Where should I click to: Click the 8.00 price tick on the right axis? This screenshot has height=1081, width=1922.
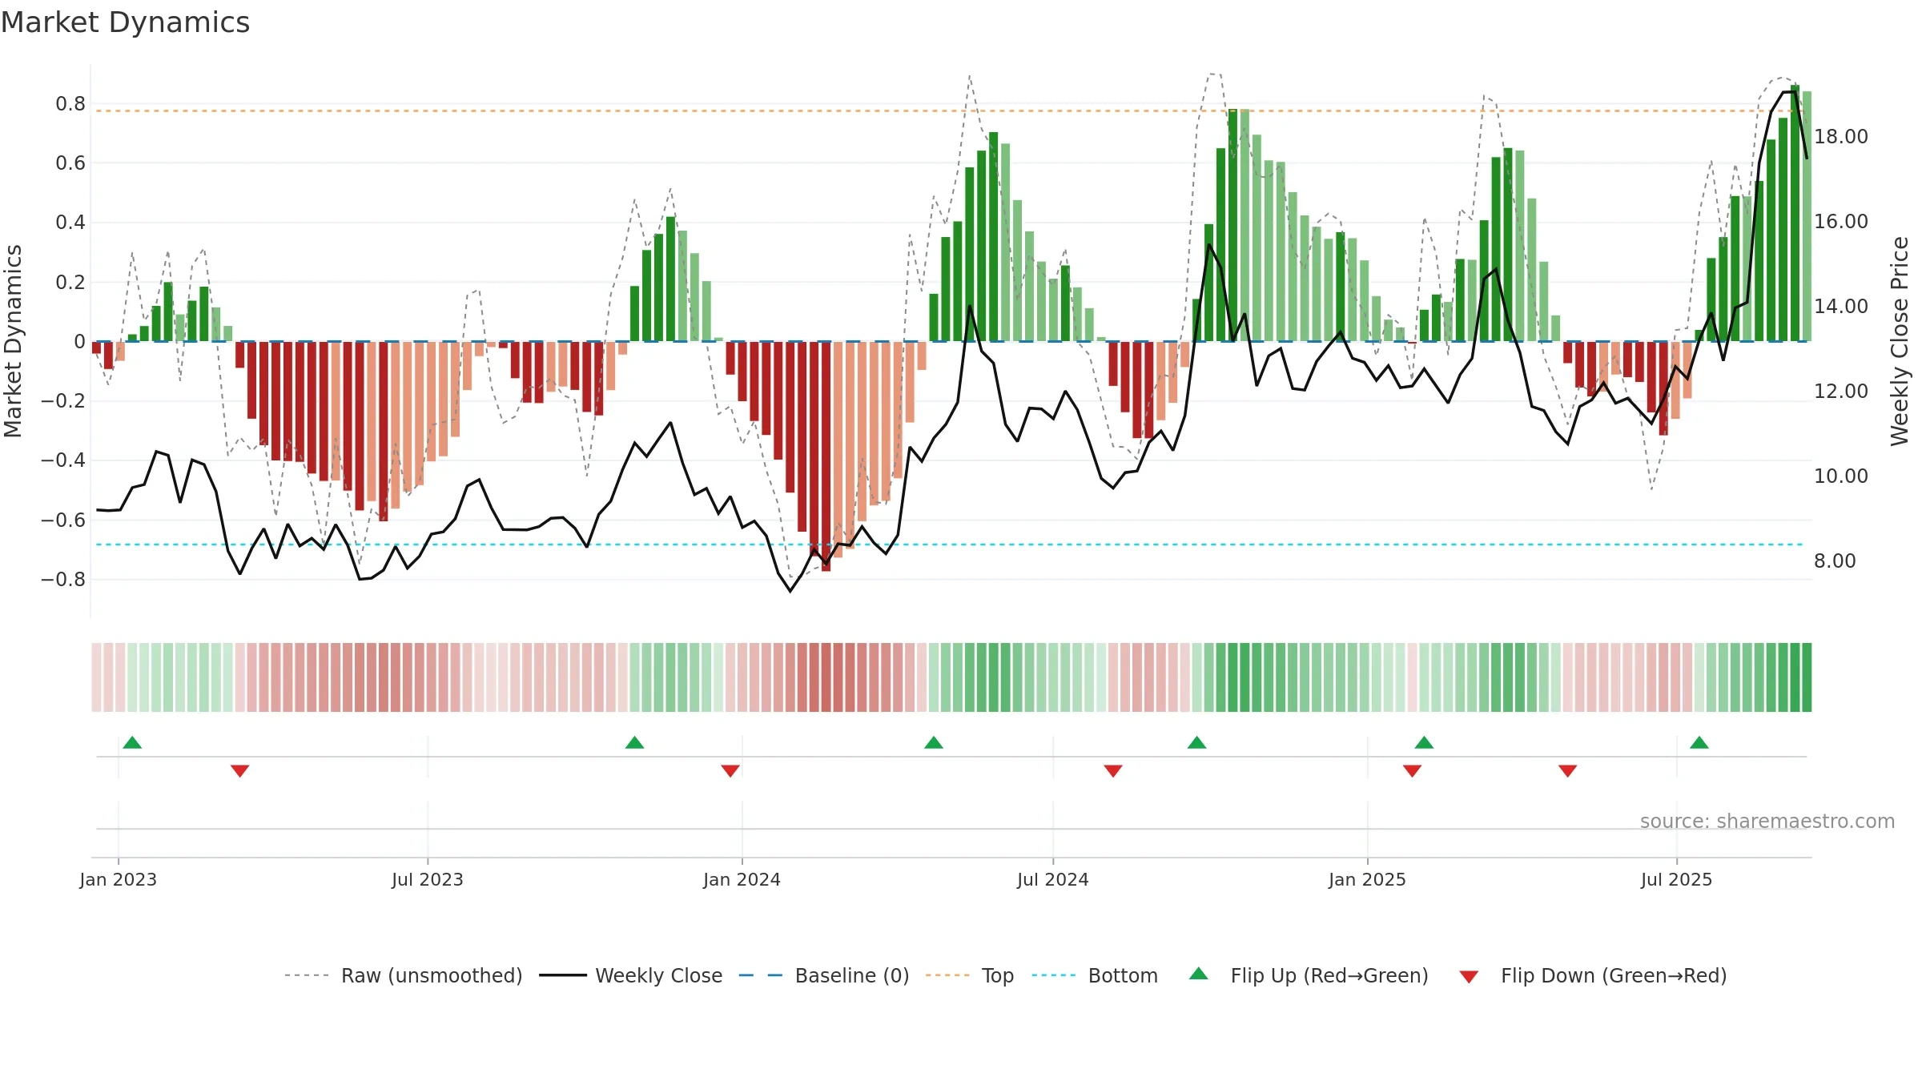pyautogui.click(x=1835, y=561)
